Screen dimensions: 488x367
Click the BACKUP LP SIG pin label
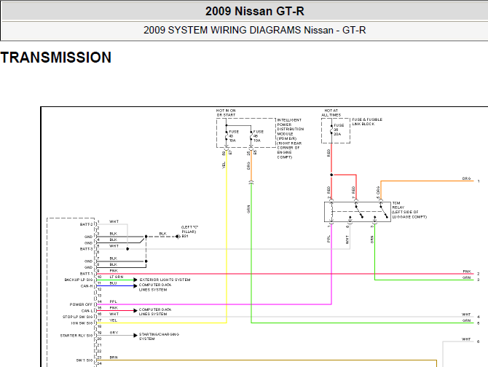click(x=79, y=280)
